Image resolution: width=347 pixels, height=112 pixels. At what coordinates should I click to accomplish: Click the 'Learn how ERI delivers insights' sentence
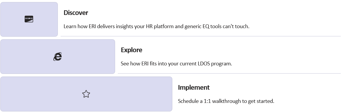click(156, 26)
